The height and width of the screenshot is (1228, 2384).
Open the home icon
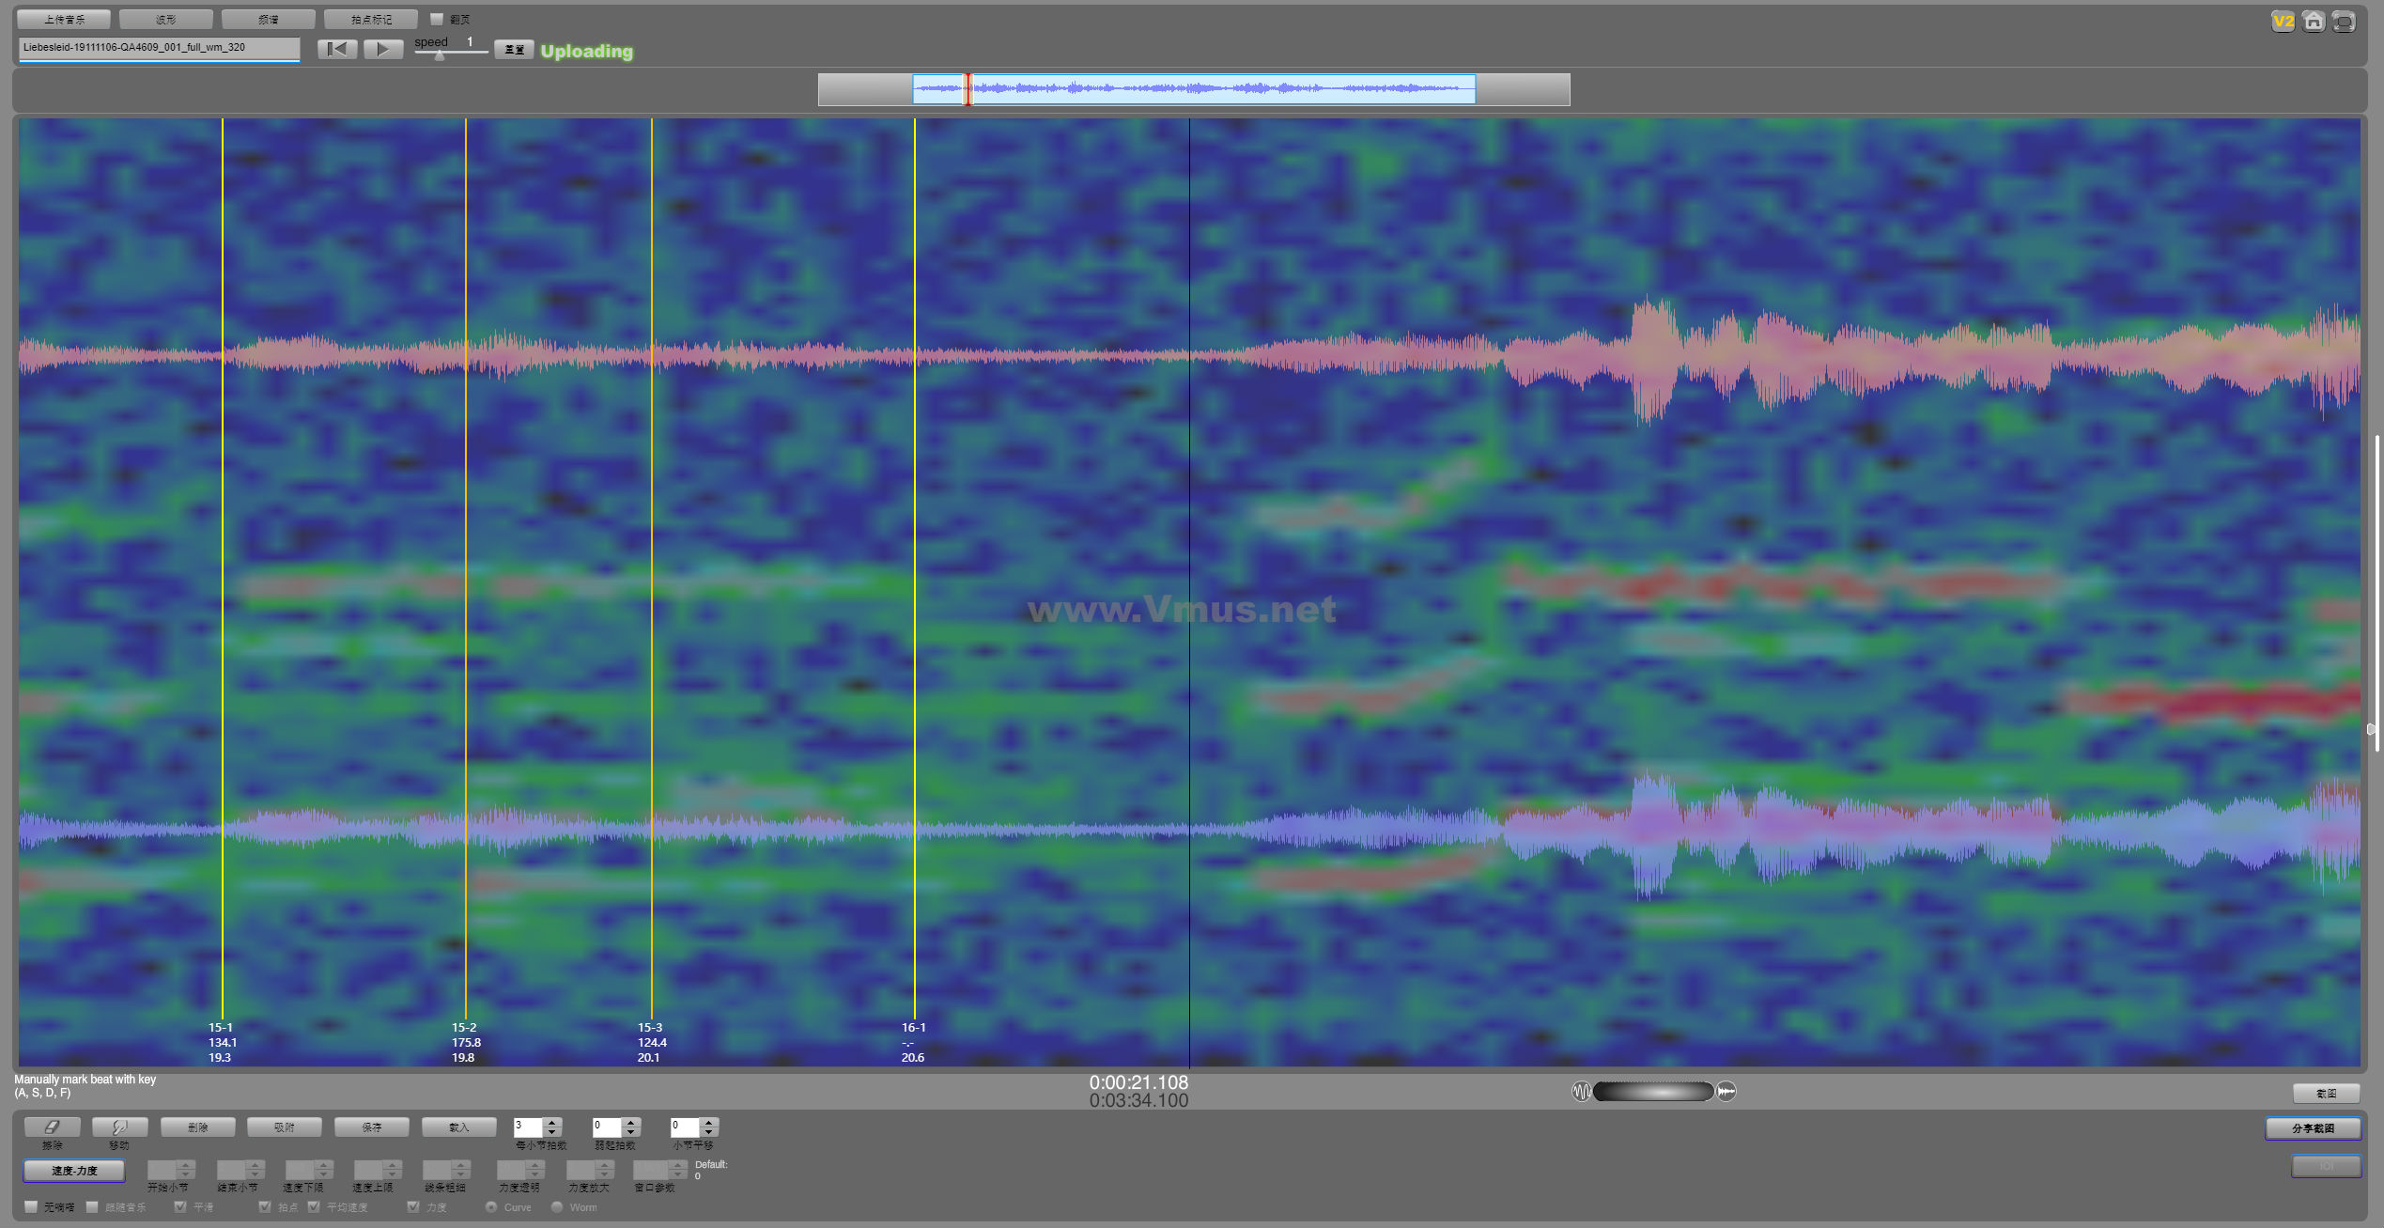pos(2314,21)
